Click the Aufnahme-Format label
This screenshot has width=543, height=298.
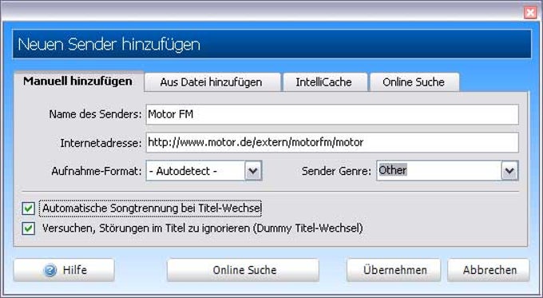(x=97, y=171)
